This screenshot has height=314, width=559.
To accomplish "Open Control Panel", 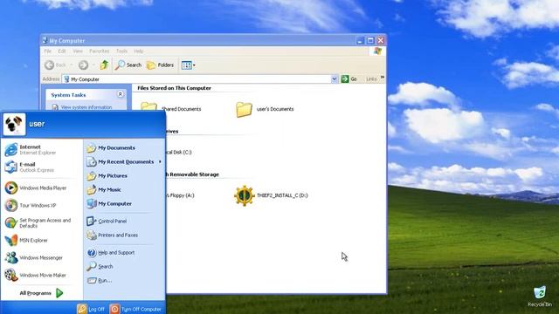I will tap(107, 221).
